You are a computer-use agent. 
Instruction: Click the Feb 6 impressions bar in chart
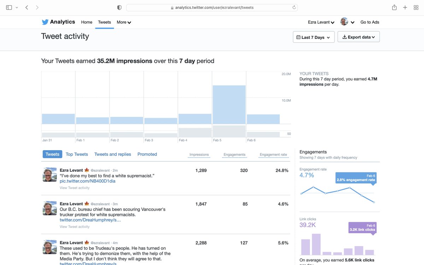(x=263, y=119)
